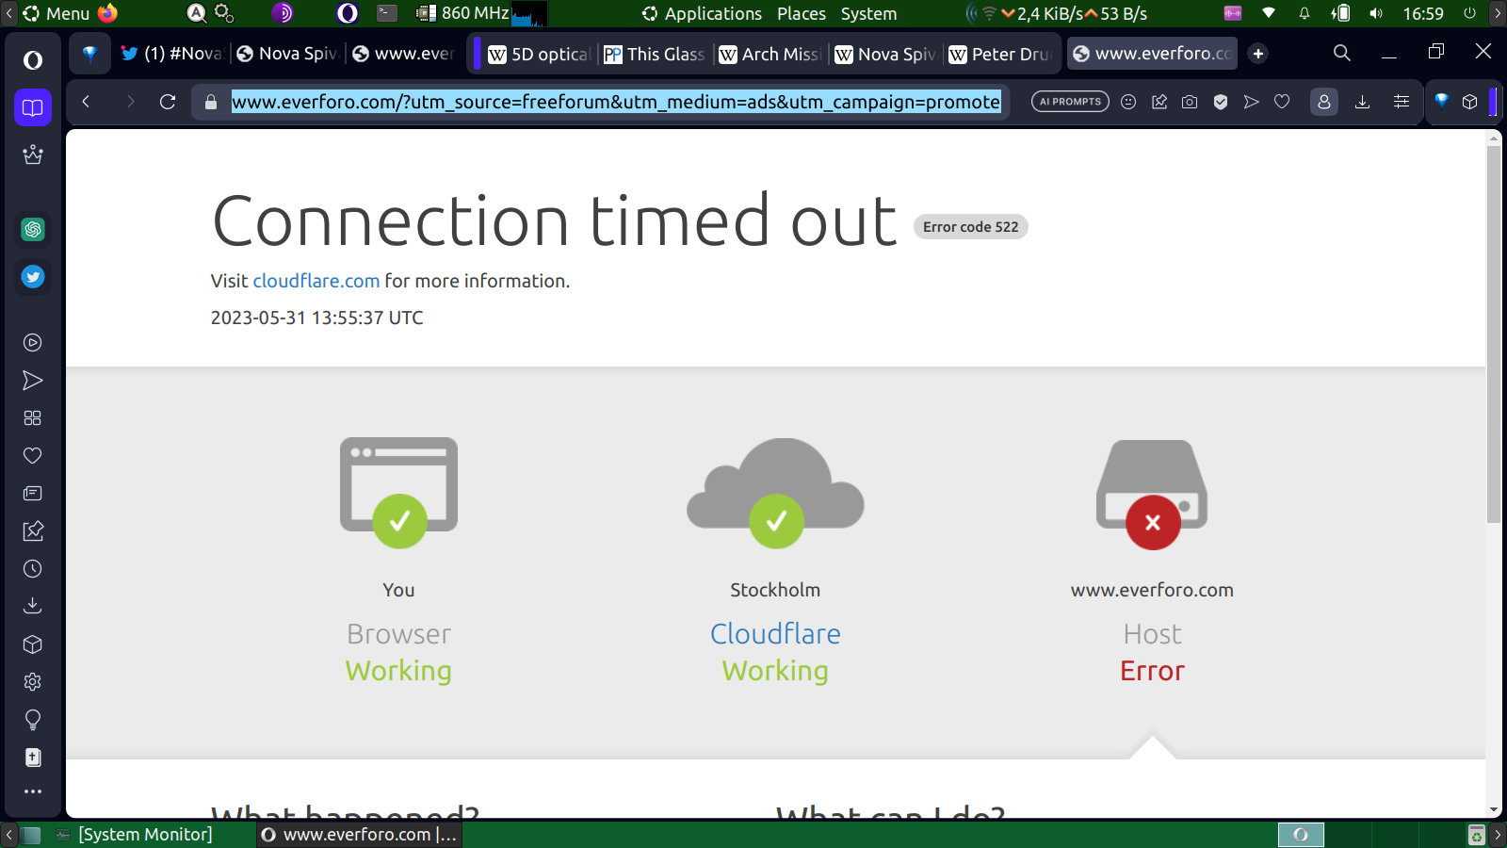Image resolution: width=1507 pixels, height=848 pixels.
Task: Take a snapshot with the camera icon
Action: (1190, 102)
